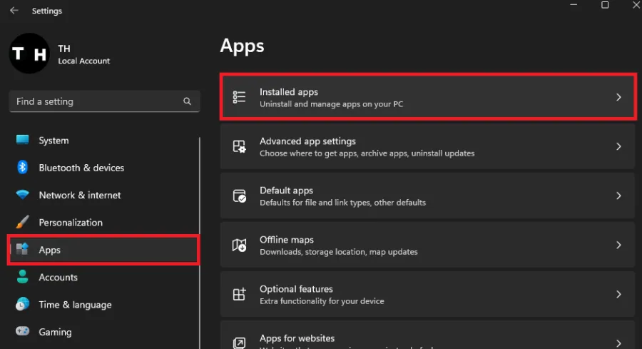The width and height of the screenshot is (642, 349).
Task: Click the Network wifi icon
Action: (23, 195)
